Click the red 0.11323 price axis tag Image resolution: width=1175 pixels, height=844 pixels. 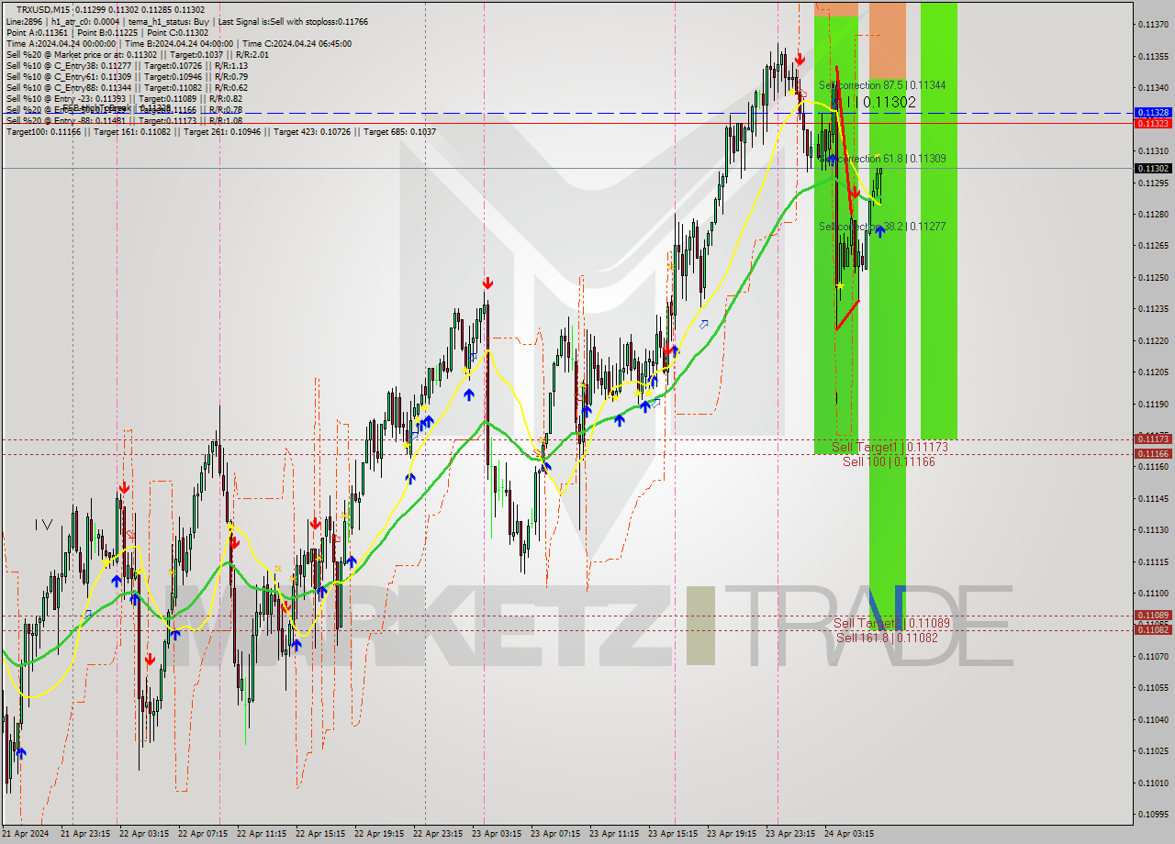pos(1152,123)
